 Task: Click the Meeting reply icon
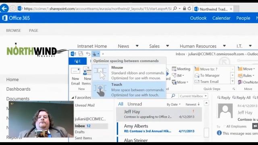pyautogui.click(x=174, y=69)
